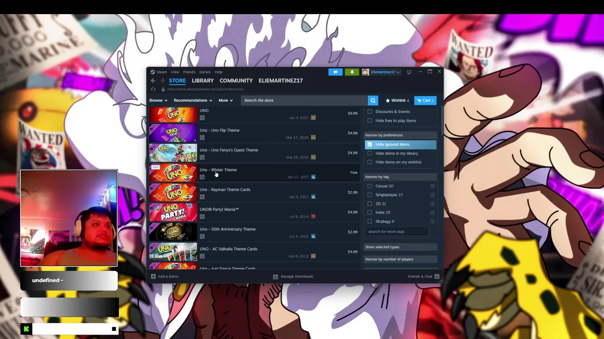This screenshot has width=604, height=339.
Task: Check Hide items in my library
Action: [369, 153]
